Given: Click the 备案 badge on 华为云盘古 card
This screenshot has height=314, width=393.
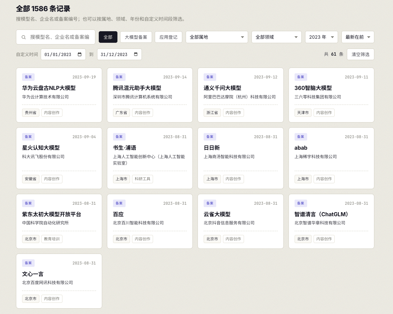Looking at the screenshot, I should point(28,77).
